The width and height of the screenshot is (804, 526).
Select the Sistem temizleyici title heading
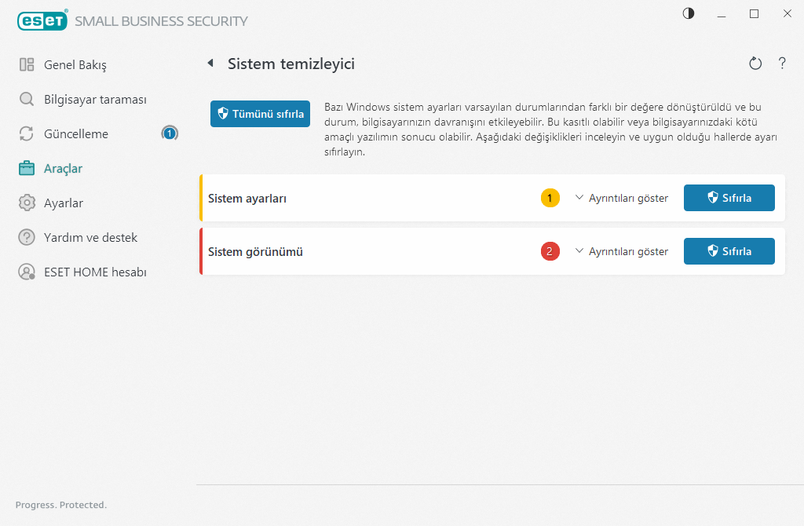click(291, 64)
